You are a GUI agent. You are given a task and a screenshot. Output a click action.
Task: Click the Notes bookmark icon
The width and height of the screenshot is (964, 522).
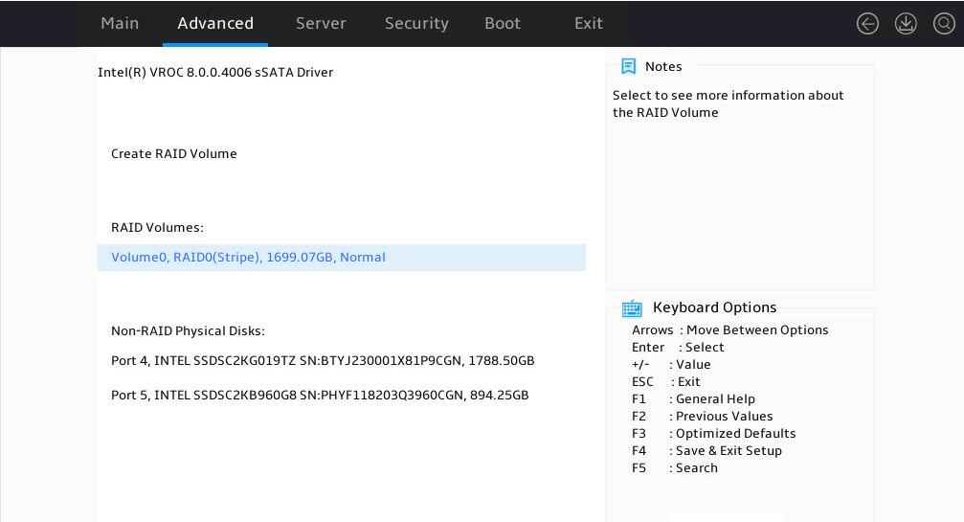628,66
